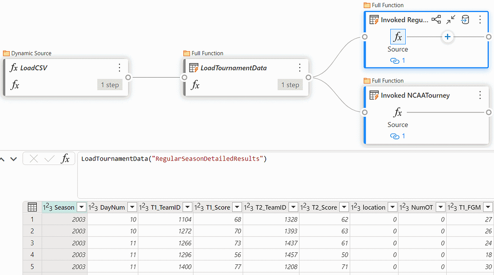Select row number 3 in grid
The image size is (494, 275).
pyautogui.click(x=32, y=243)
